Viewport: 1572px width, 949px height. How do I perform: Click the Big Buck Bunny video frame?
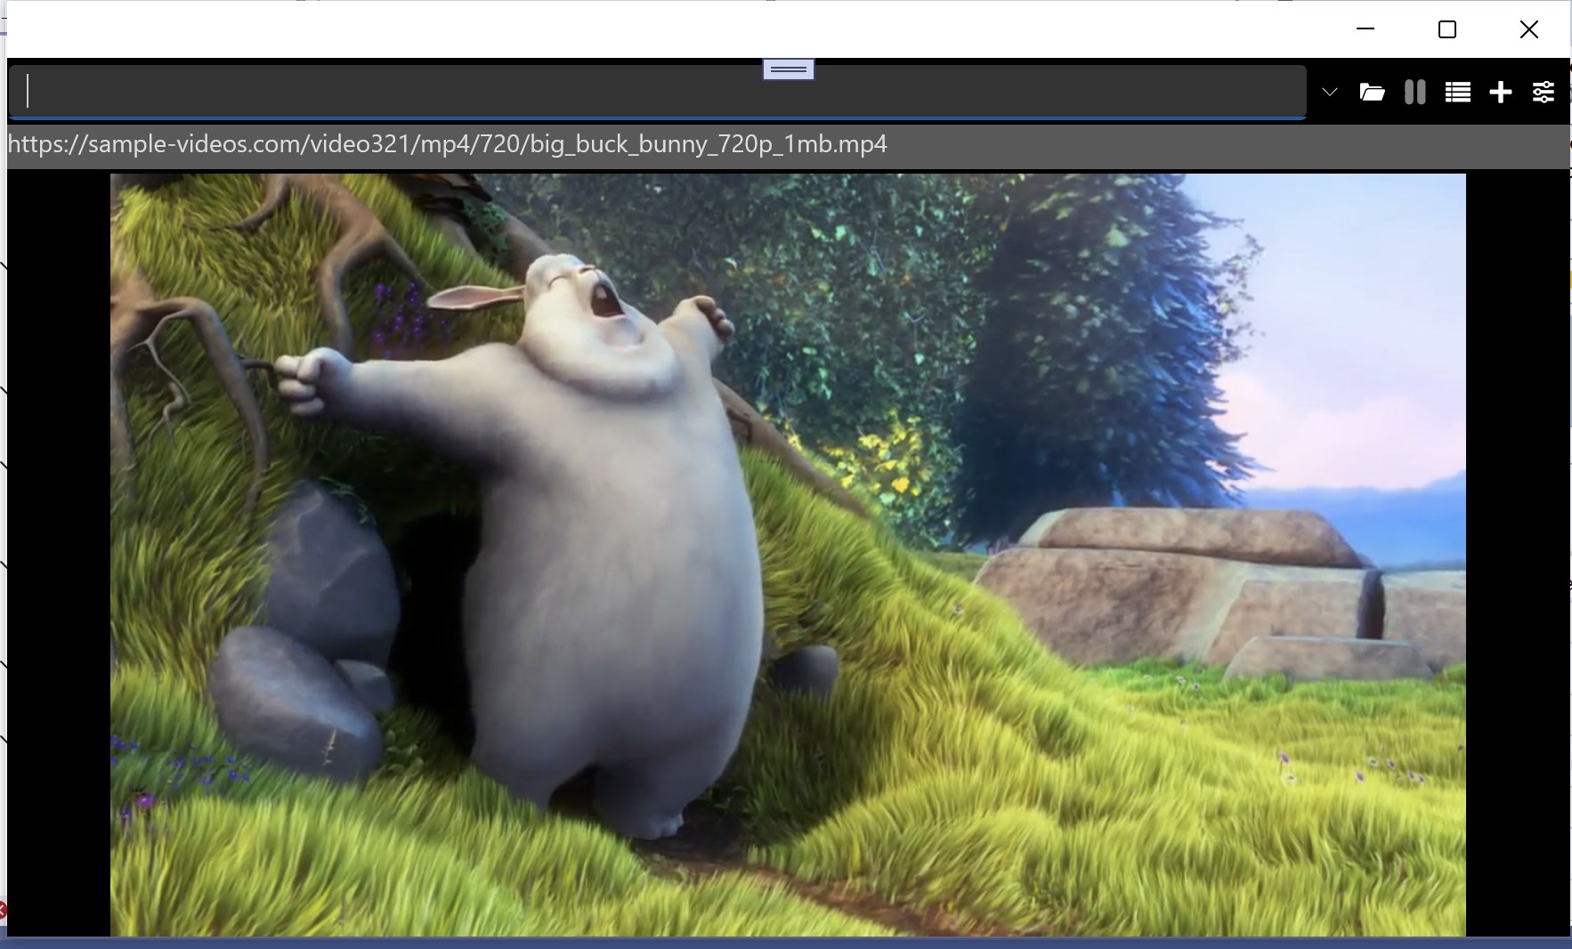pos(788,555)
